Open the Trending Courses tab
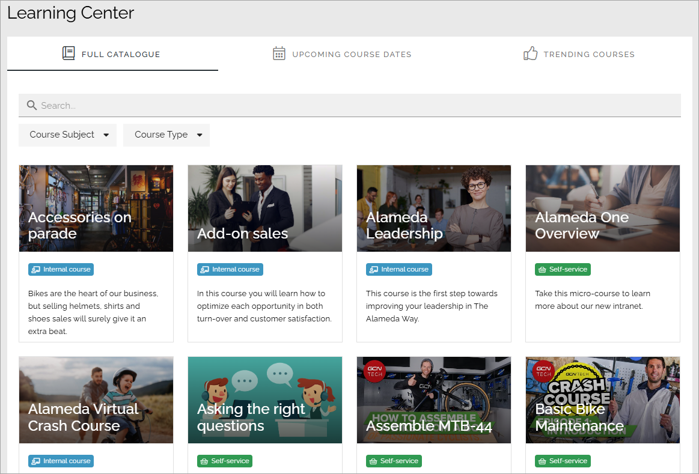 (579, 54)
